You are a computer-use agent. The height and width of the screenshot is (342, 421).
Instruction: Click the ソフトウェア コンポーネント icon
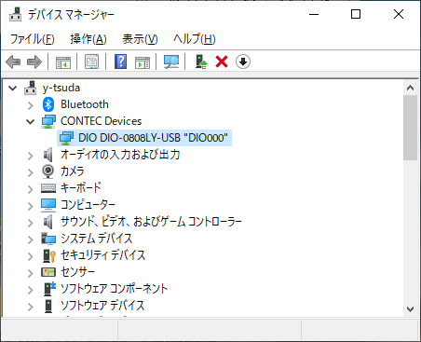[x=49, y=289]
